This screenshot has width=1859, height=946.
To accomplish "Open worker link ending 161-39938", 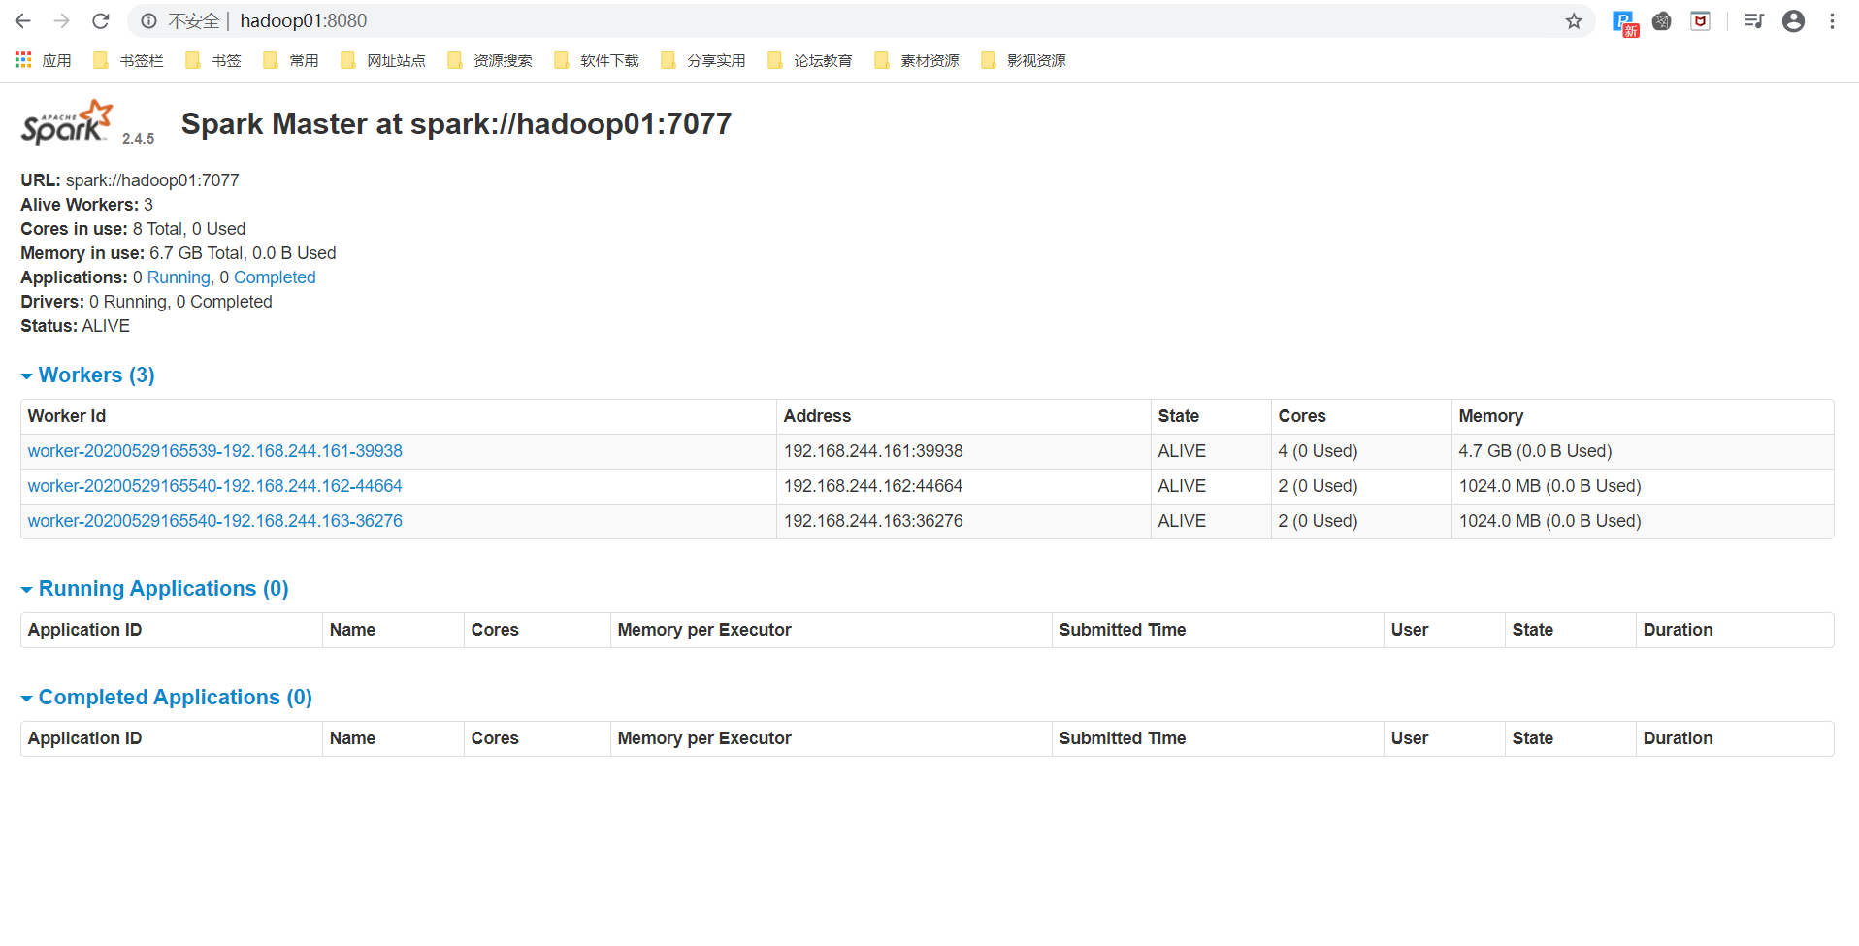I will point(215,451).
